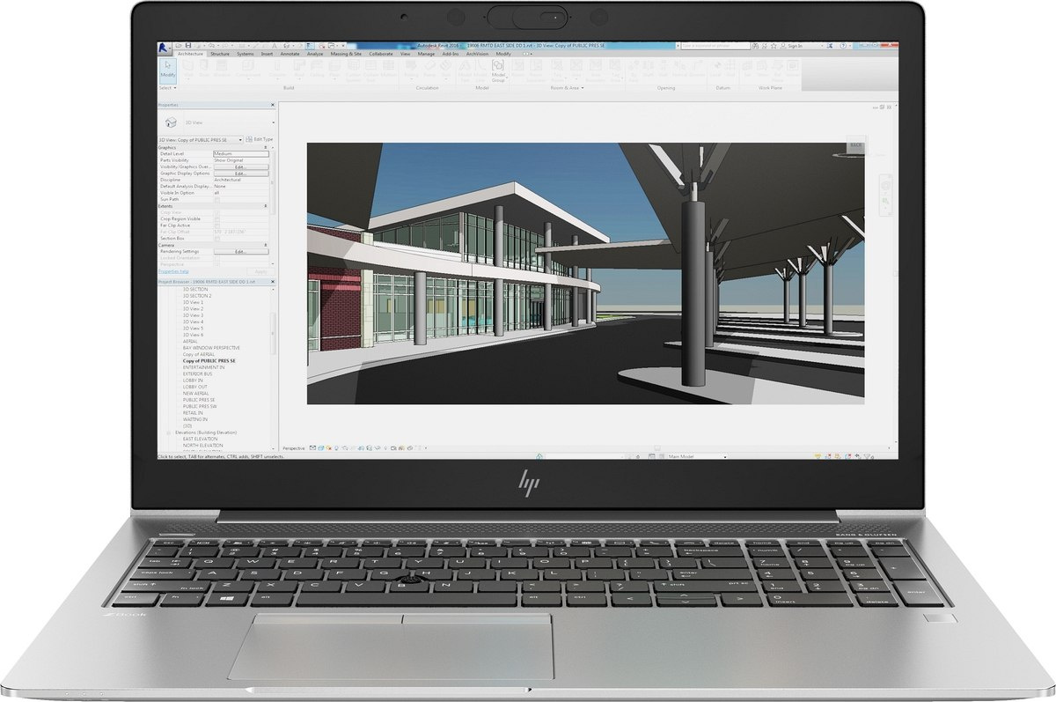Toggle the Sun Path checkbox
Screen dimensions: 1056x702
pos(217,199)
